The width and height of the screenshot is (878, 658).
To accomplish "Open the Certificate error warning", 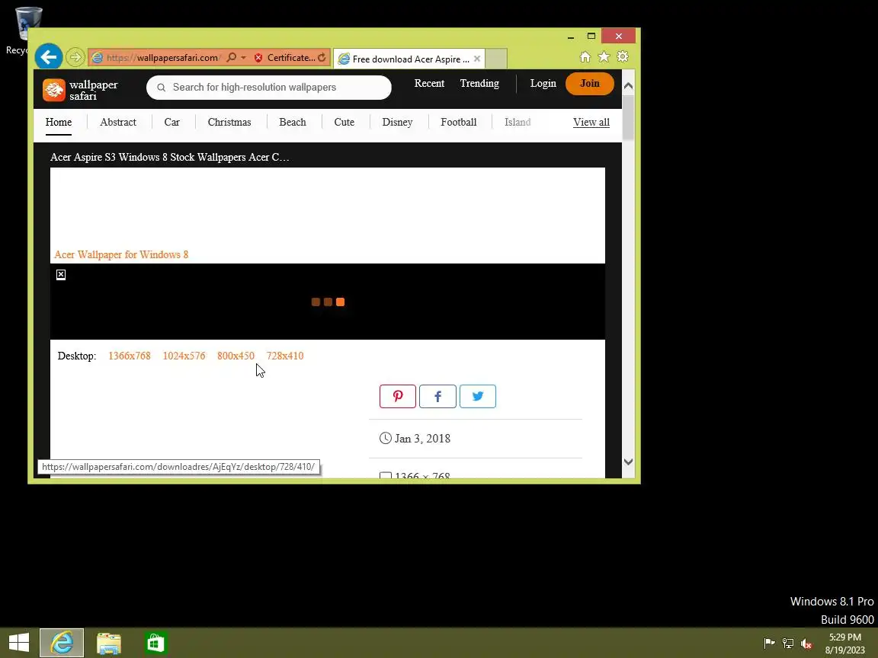I will pos(285,58).
